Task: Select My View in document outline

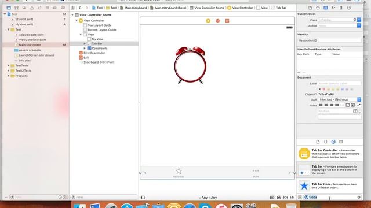Action: point(97,39)
